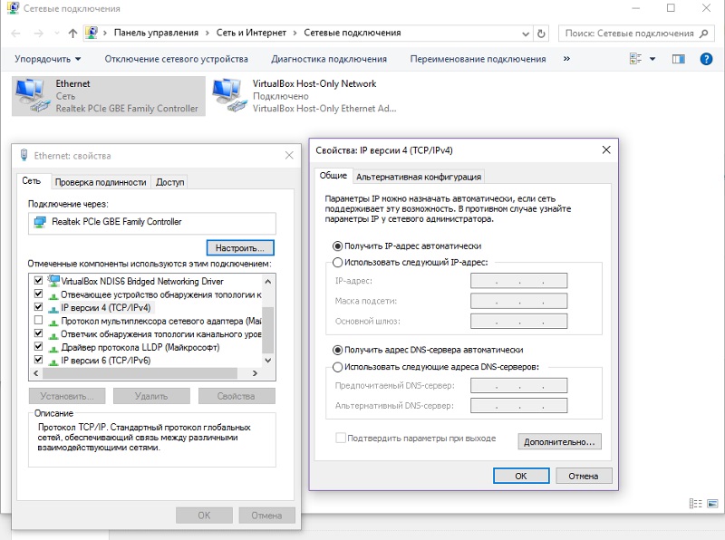Open the view layout icon in toolbar

click(636, 59)
